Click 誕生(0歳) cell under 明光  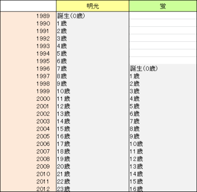pyautogui.click(x=93, y=16)
